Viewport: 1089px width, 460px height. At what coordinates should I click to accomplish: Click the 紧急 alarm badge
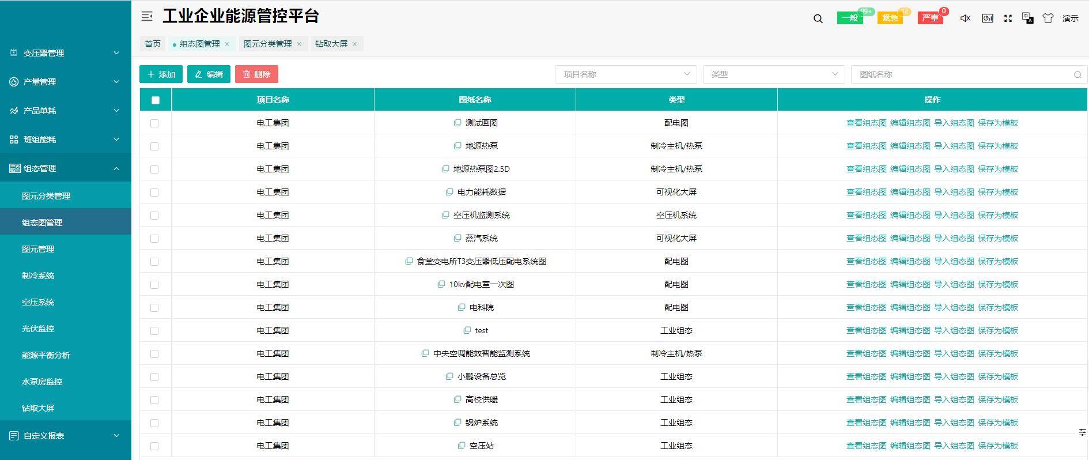pyautogui.click(x=890, y=18)
